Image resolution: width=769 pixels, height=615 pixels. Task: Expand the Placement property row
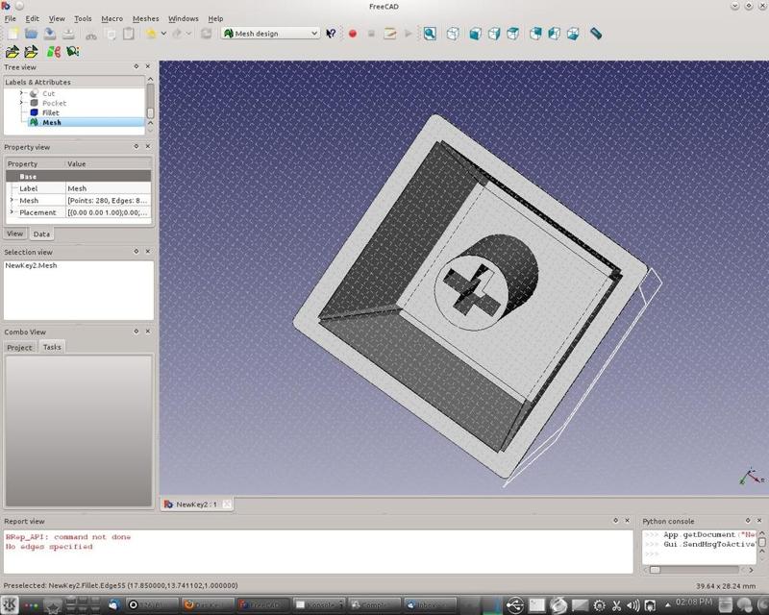[12, 212]
